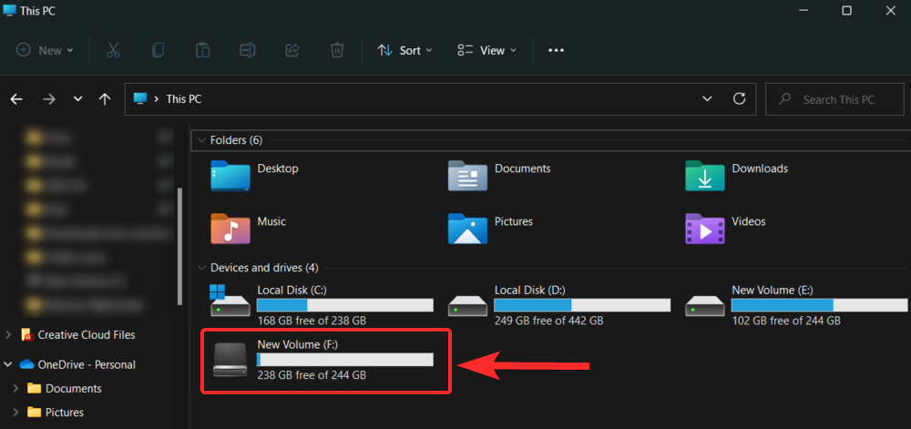This screenshot has width=911, height=429.
Task: Click the This PC monitor icon in address bar
Action: tap(140, 98)
